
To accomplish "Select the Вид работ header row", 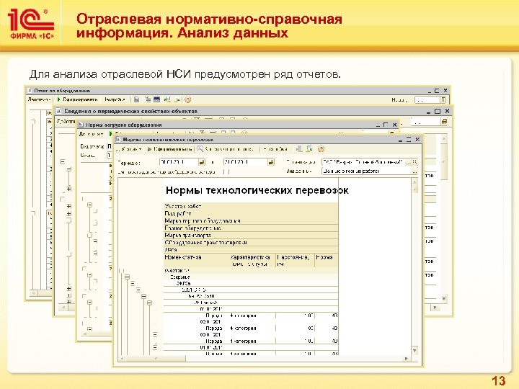I will click(251, 213).
